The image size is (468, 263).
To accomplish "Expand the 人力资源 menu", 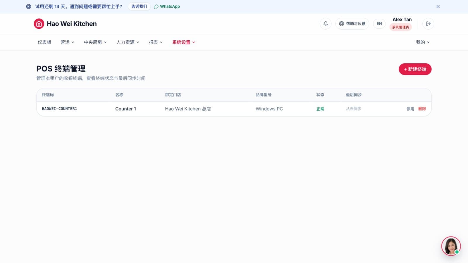I will click(128, 42).
